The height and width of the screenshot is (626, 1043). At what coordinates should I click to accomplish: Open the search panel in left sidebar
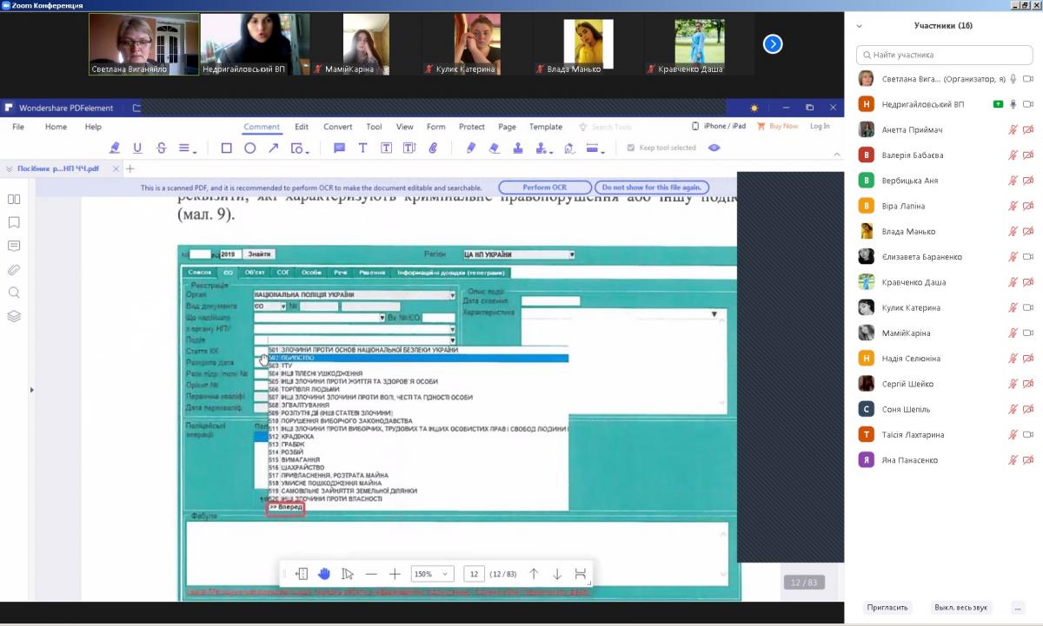(x=14, y=293)
